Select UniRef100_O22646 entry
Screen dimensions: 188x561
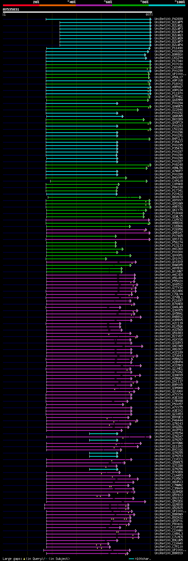point(169,109)
